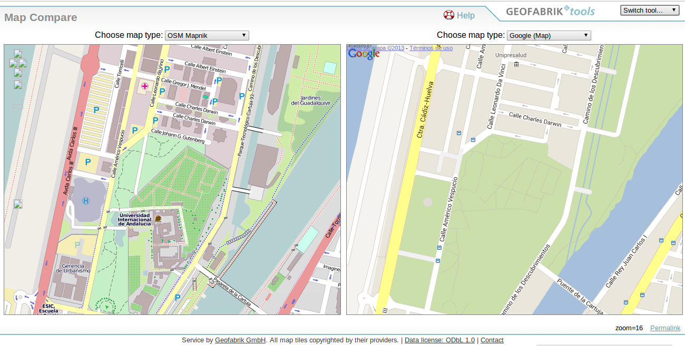The image size is (685, 346).
Task: Click Gerencia de Urbanismo label
Action: [x=73, y=268]
